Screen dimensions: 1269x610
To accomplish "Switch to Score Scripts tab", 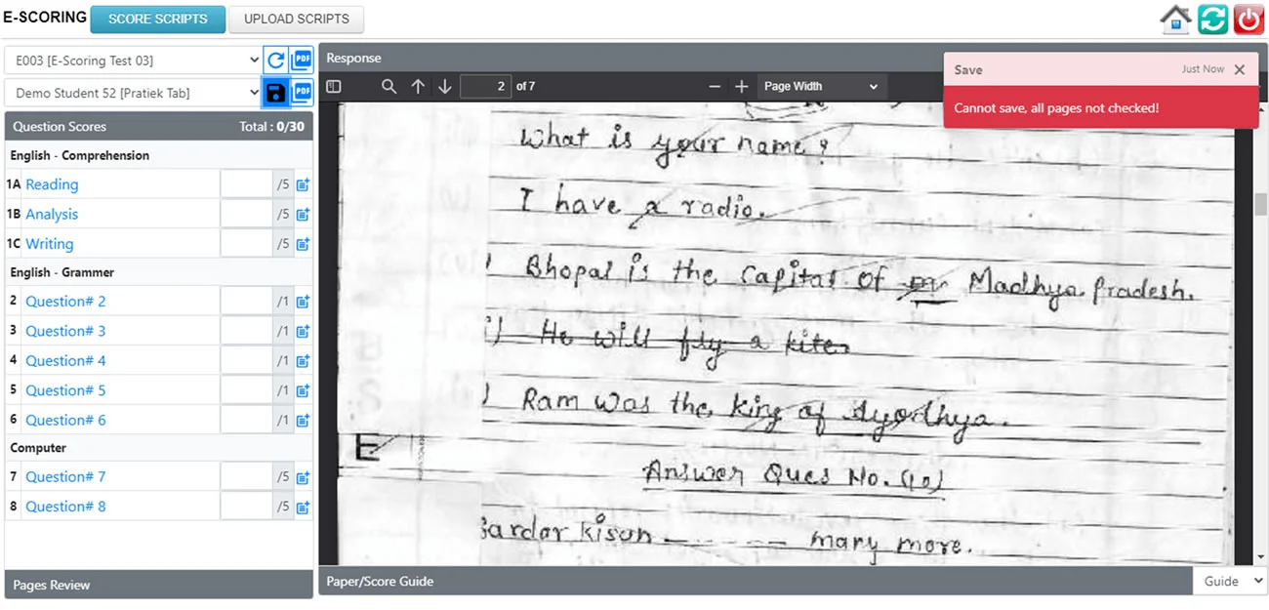I will 157,20.
